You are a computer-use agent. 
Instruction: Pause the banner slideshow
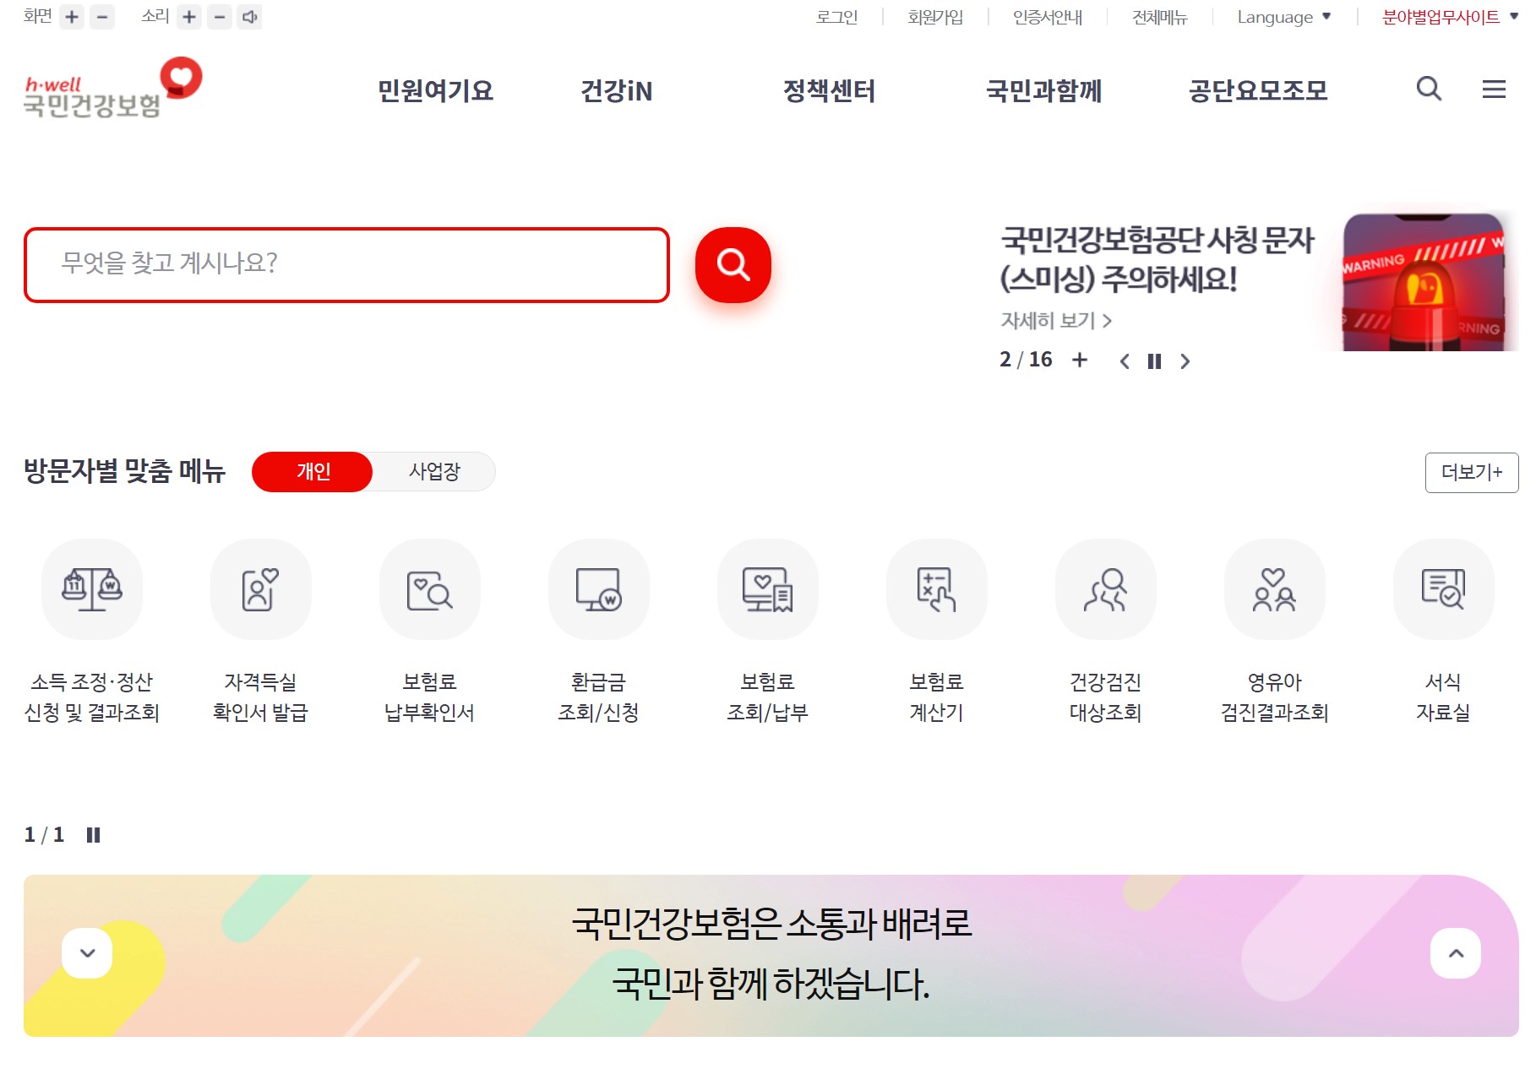click(1154, 361)
